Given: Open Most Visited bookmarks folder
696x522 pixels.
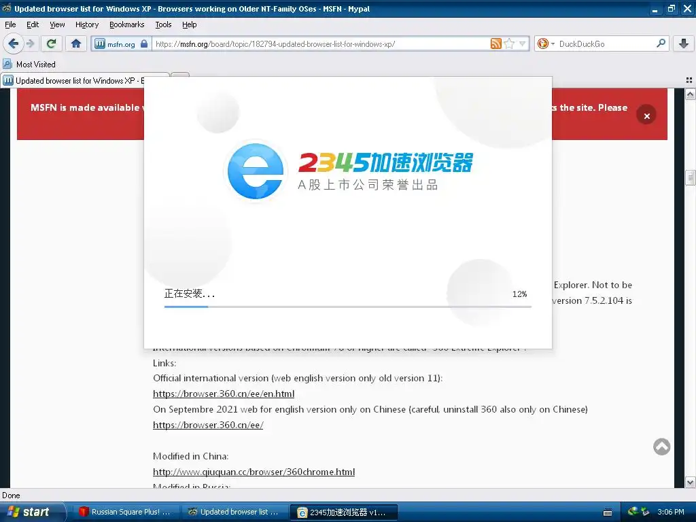Looking at the screenshot, I should click(x=29, y=65).
